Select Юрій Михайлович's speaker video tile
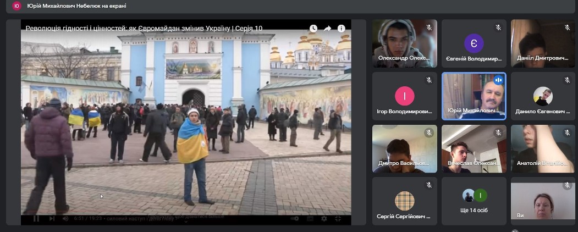This screenshot has height=232, width=578. point(474,96)
